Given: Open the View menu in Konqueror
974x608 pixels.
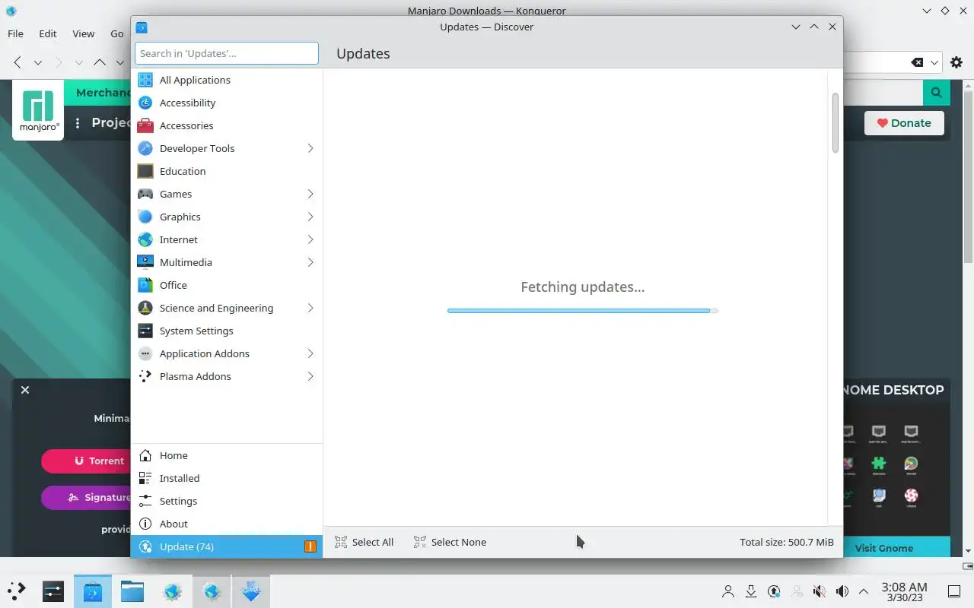Looking at the screenshot, I should 84,33.
